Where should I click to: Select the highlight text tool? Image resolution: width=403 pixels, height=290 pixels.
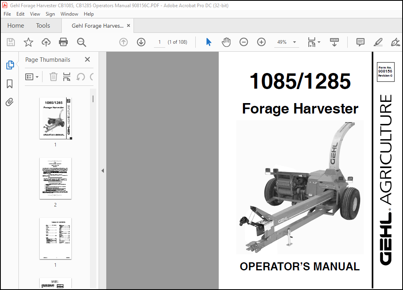point(378,42)
